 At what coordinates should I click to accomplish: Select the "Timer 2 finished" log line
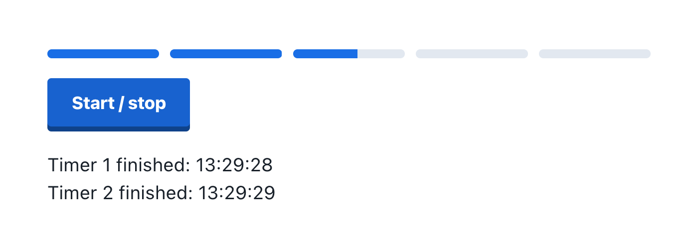[x=162, y=193]
